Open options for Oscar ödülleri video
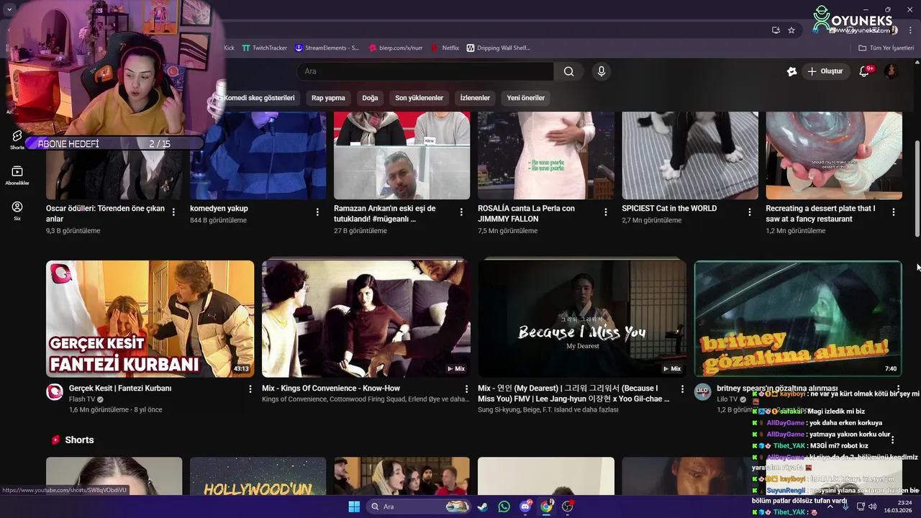Image resolution: width=921 pixels, height=518 pixels. (x=173, y=212)
